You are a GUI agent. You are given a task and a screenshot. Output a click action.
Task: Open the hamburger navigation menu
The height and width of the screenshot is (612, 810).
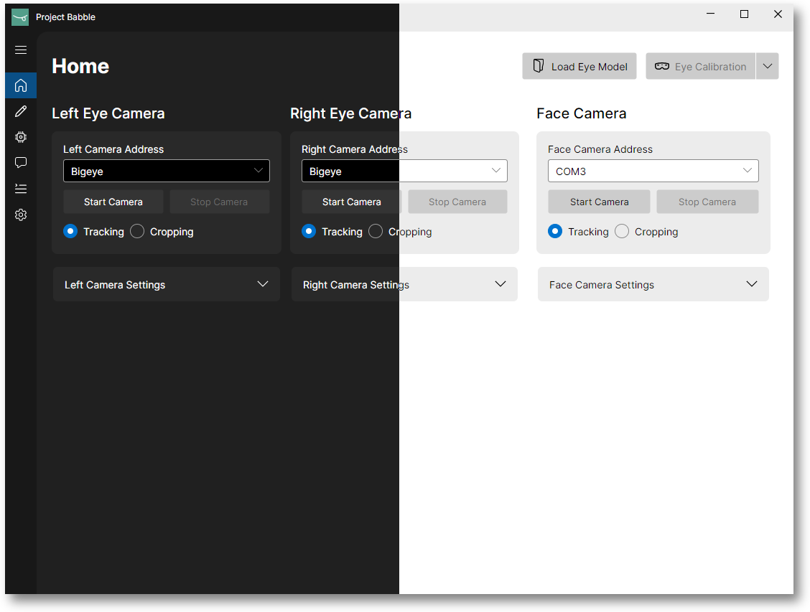[21, 50]
